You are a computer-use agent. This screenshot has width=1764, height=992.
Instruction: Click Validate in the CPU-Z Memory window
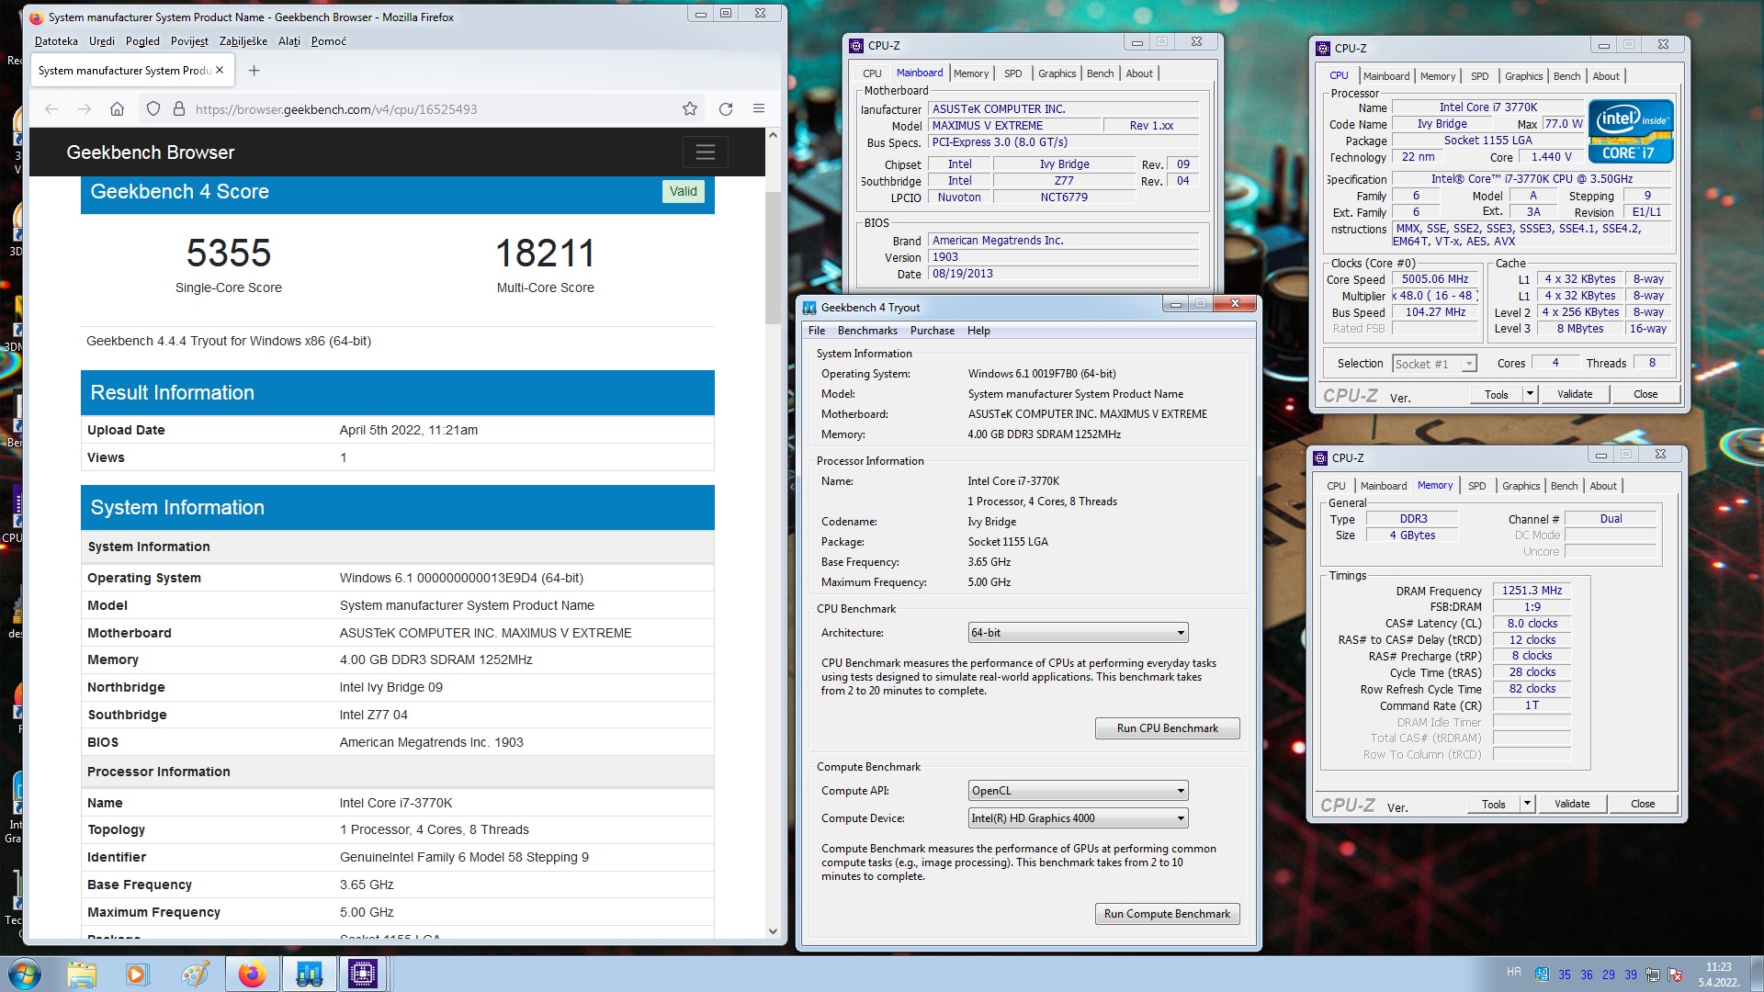click(x=1572, y=804)
